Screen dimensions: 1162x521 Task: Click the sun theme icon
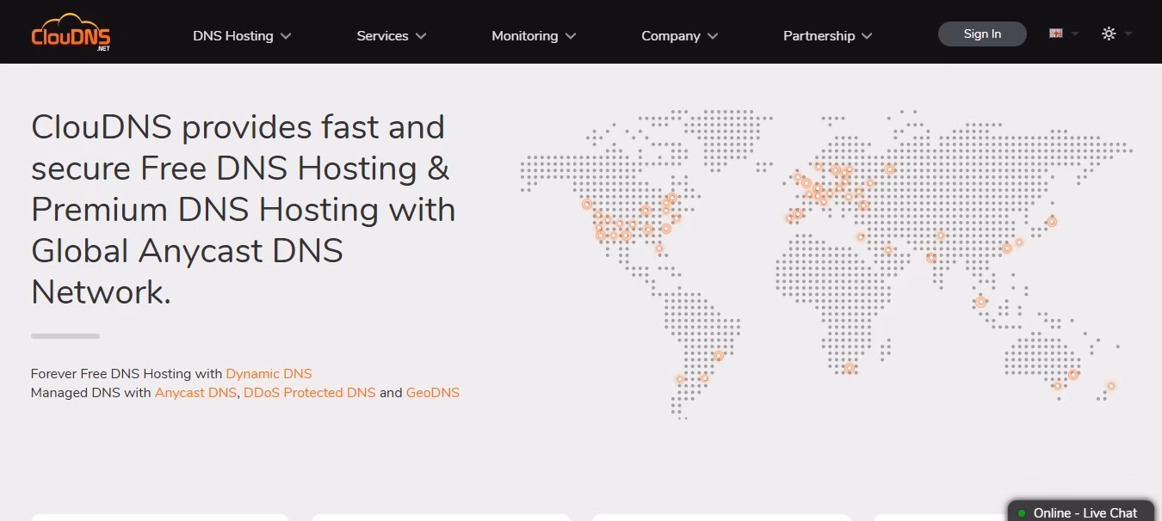[x=1109, y=34]
